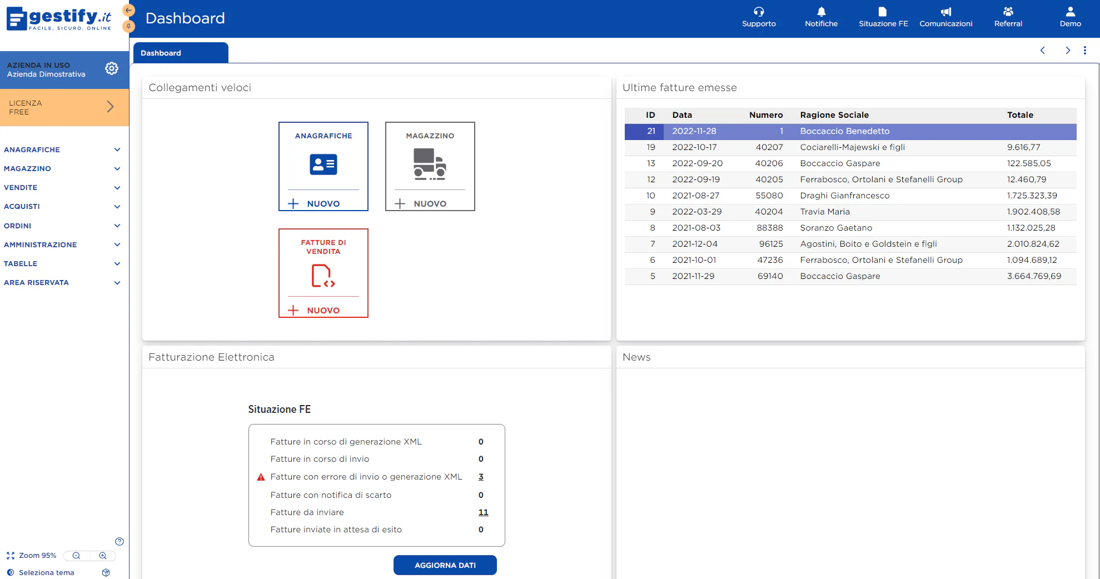
Task: Click Azienda Dimostrativa company name
Action: point(46,74)
